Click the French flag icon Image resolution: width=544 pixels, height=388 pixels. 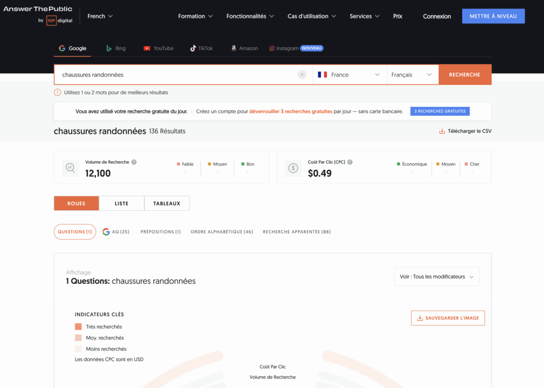322,74
